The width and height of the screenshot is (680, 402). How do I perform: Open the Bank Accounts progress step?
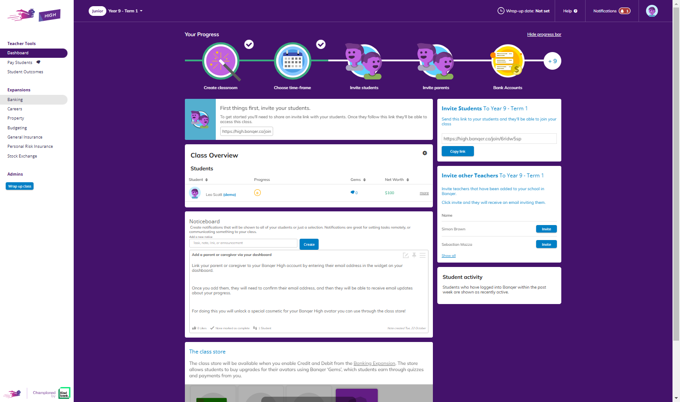pyautogui.click(x=507, y=61)
